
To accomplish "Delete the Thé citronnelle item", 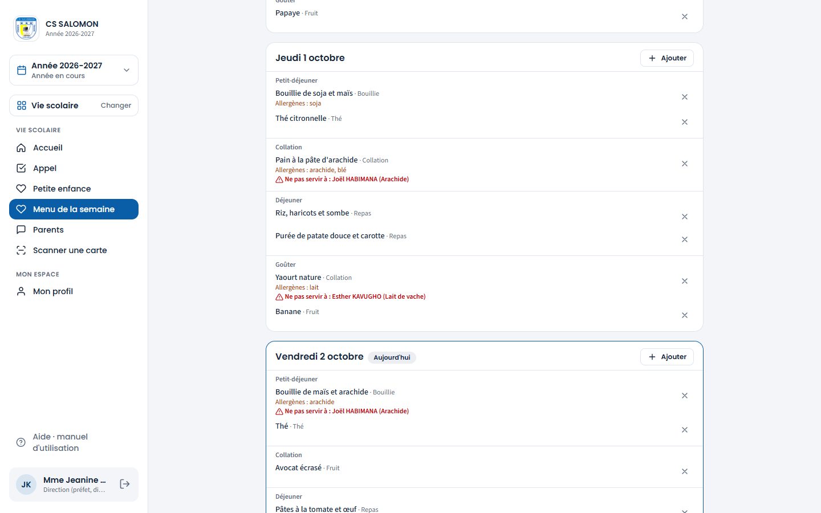I will point(685,122).
